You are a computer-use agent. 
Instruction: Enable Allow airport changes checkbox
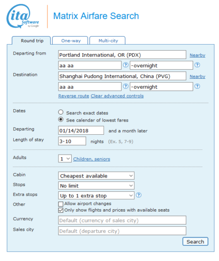click(61, 204)
